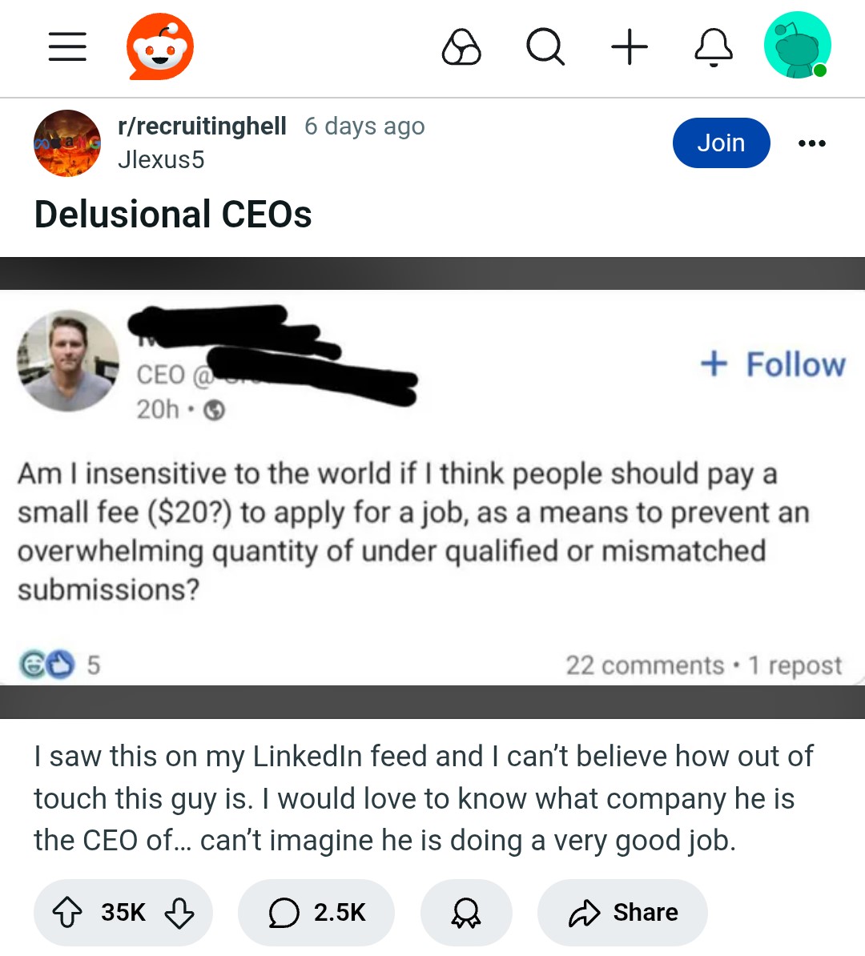The height and width of the screenshot is (956, 865).
Task: Open the 2.5K comments section
Action: pyautogui.click(x=316, y=913)
